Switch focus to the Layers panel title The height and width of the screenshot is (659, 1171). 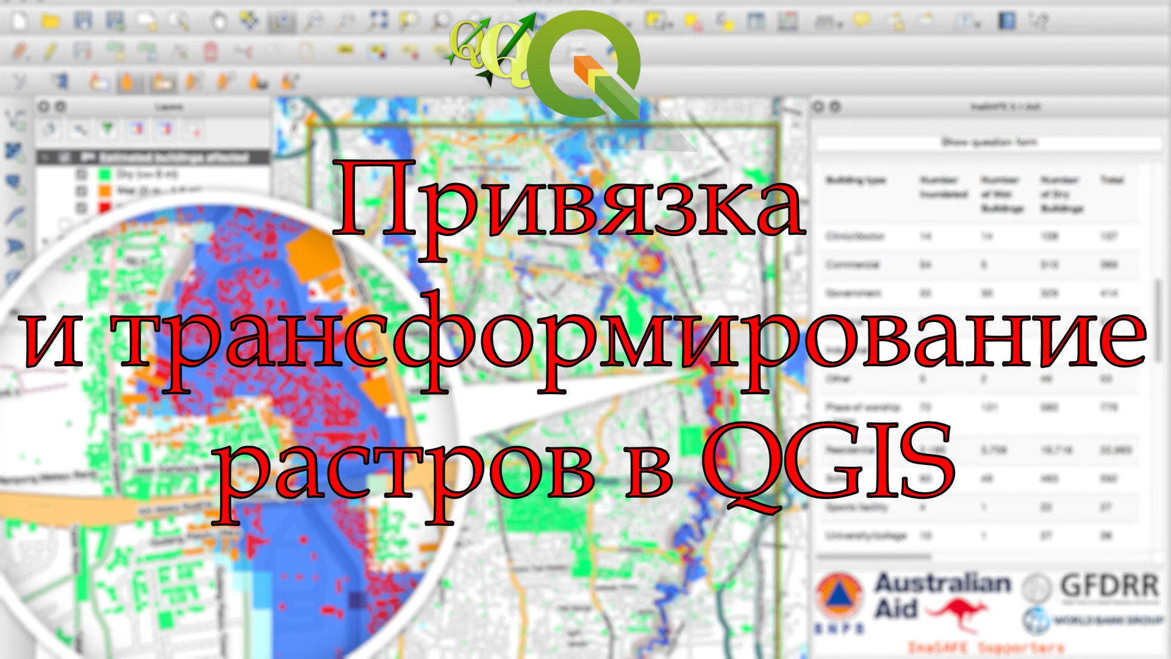pyautogui.click(x=171, y=107)
